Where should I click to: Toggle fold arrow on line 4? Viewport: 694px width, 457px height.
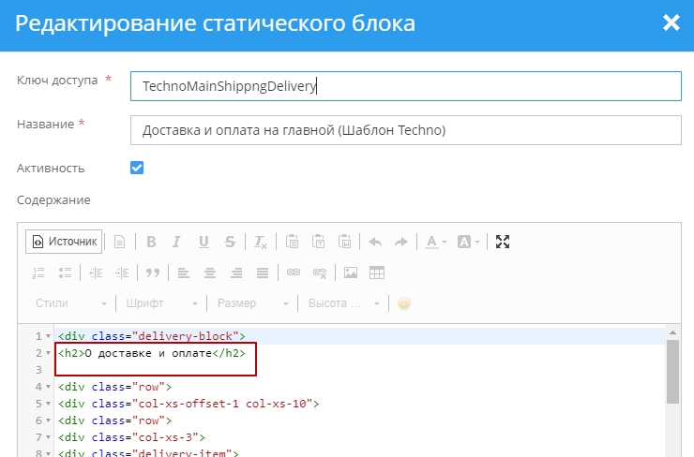(49, 387)
